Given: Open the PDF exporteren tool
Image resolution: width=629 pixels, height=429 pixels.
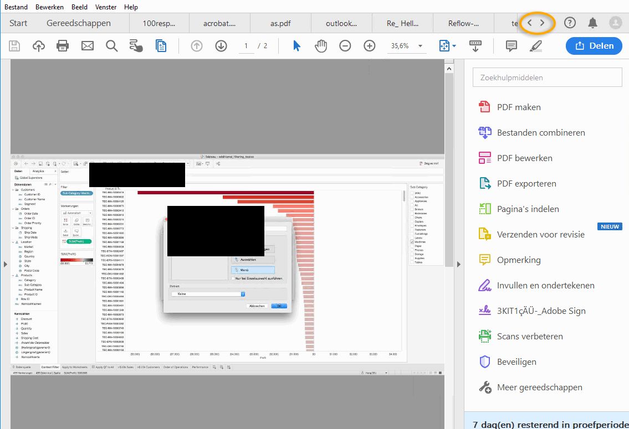Looking at the screenshot, I should click(x=525, y=183).
